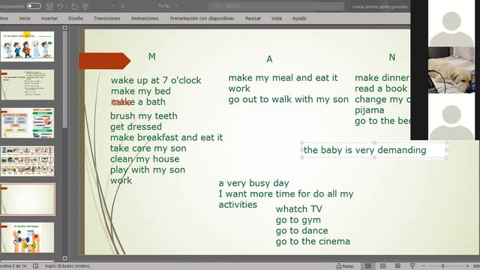Click the accessibility/spell check icon in status bar
This screenshot has width=480, height=270.
point(35,266)
